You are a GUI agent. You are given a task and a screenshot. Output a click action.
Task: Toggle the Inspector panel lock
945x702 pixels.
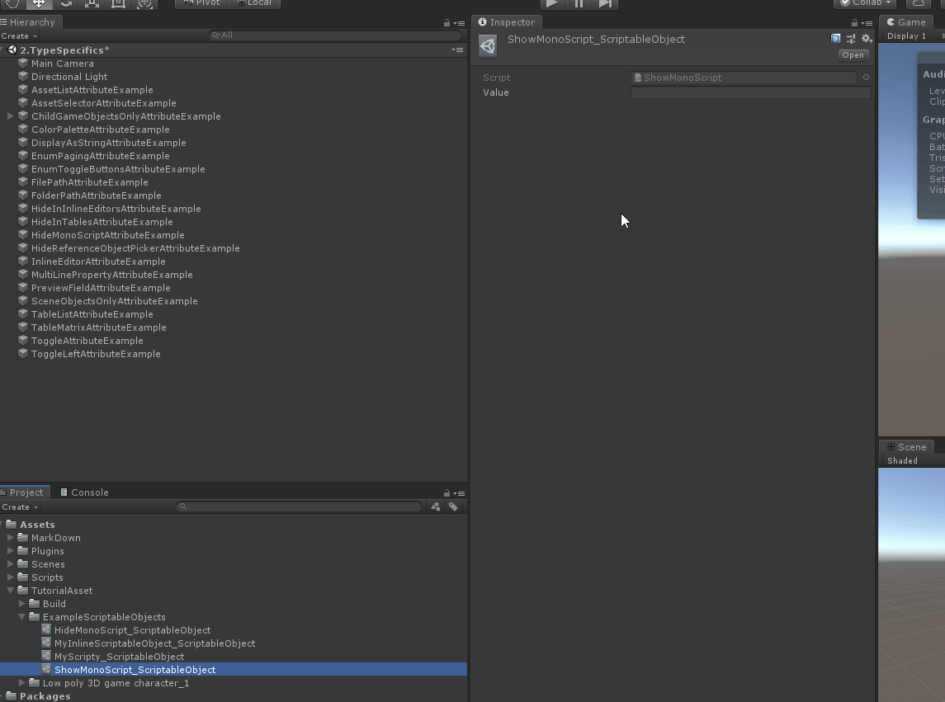point(854,23)
